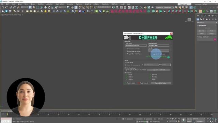
Task: Click the cone primitive toolbar icon
Action: click(42, 11)
